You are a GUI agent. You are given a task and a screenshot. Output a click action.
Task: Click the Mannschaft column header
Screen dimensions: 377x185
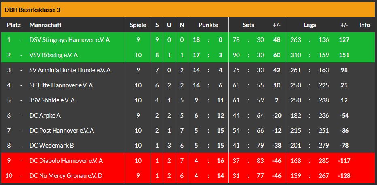click(x=46, y=25)
